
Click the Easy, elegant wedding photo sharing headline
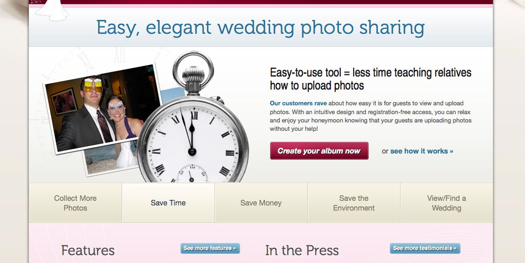(x=261, y=28)
